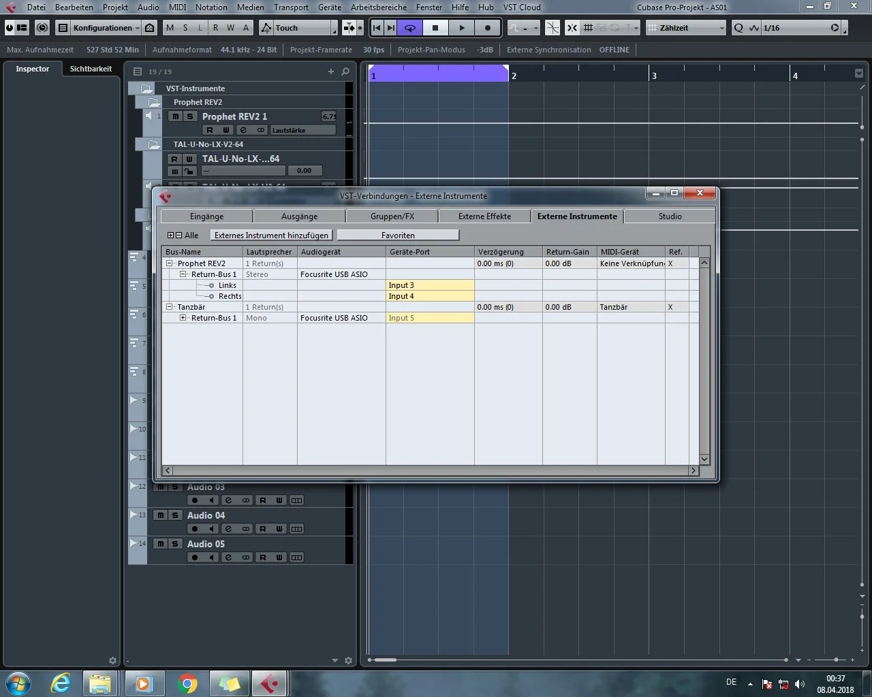Click the Apply Quantize Q icon

(739, 28)
